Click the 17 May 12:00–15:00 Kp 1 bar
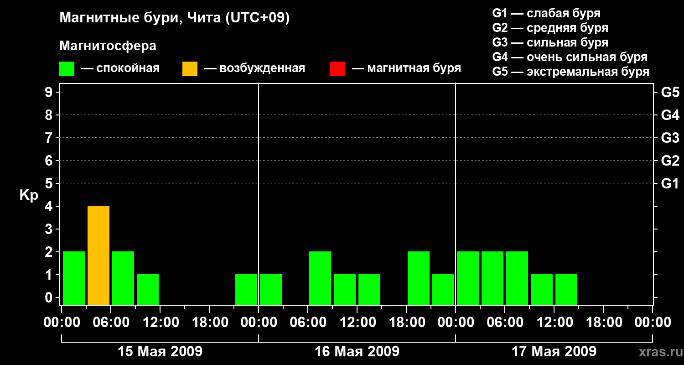 click(x=566, y=289)
